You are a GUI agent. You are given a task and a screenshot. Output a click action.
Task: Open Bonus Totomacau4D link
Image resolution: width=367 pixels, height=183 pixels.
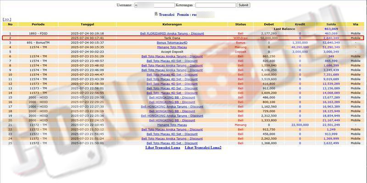click(x=172, y=43)
